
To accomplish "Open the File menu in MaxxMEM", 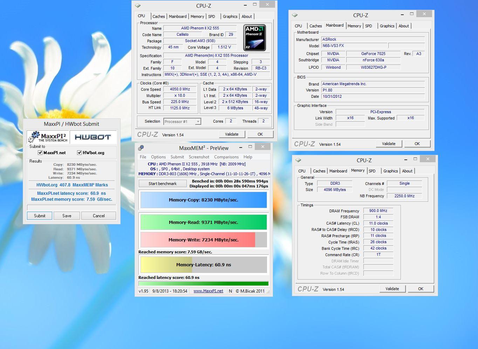I will point(143,157).
